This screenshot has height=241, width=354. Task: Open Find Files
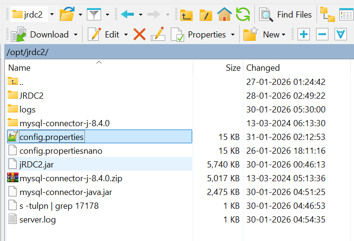click(x=285, y=15)
